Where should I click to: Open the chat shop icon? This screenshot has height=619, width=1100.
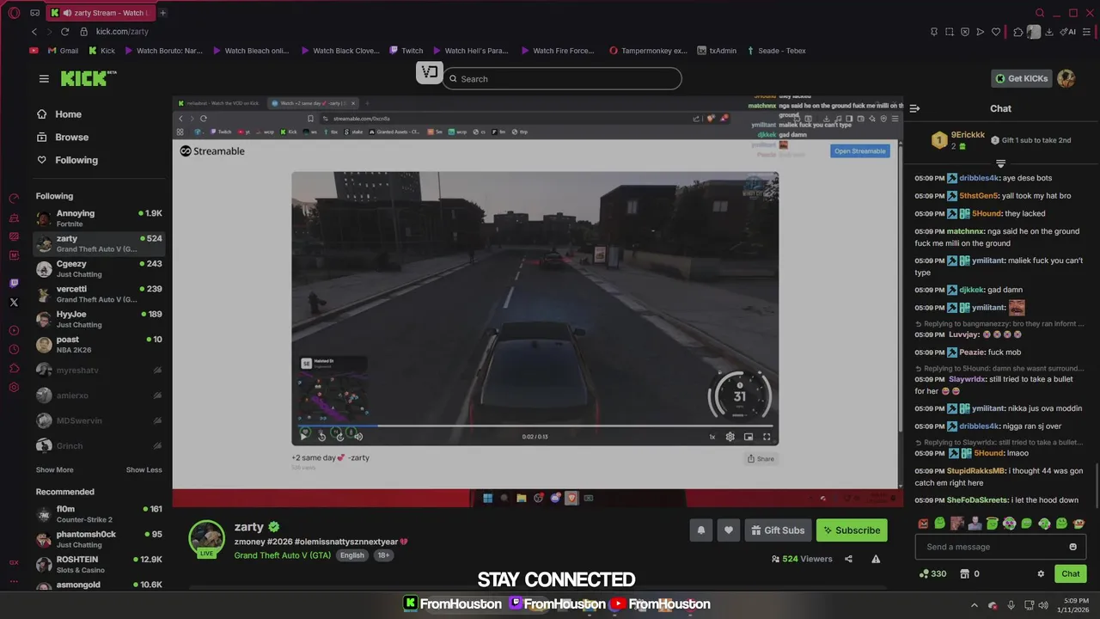pos(964,573)
